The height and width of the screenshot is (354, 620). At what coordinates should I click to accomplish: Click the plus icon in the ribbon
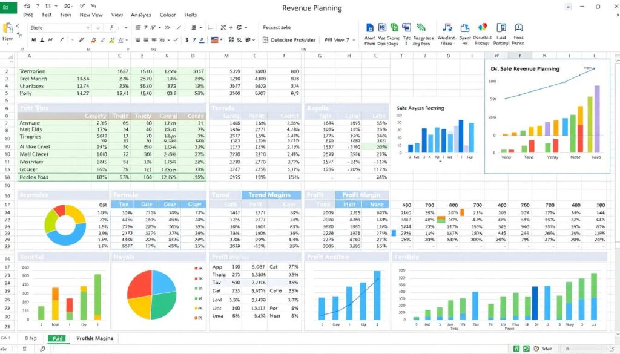pos(231,28)
